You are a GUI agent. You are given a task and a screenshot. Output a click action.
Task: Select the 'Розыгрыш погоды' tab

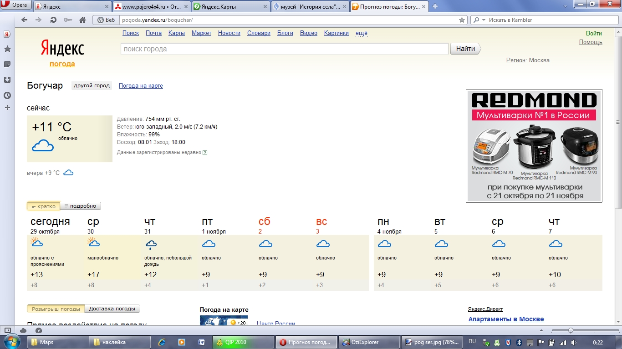(56, 309)
